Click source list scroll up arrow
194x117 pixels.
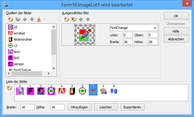pyautogui.click(x=53, y=27)
